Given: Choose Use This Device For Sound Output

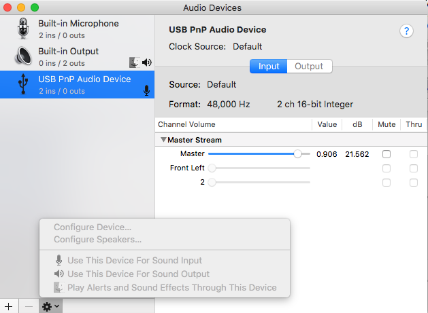Looking at the screenshot, I should (138, 274).
